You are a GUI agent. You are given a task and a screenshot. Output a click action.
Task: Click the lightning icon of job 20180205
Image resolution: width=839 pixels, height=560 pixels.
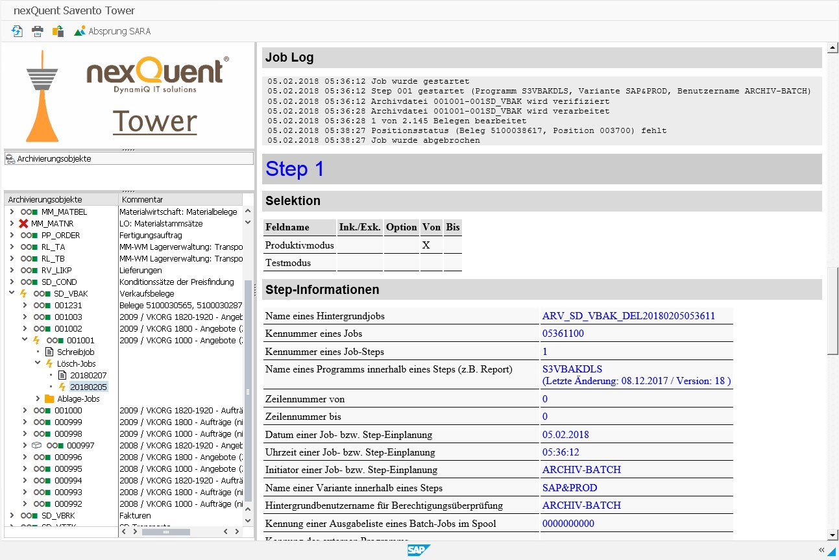(x=62, y=387)
